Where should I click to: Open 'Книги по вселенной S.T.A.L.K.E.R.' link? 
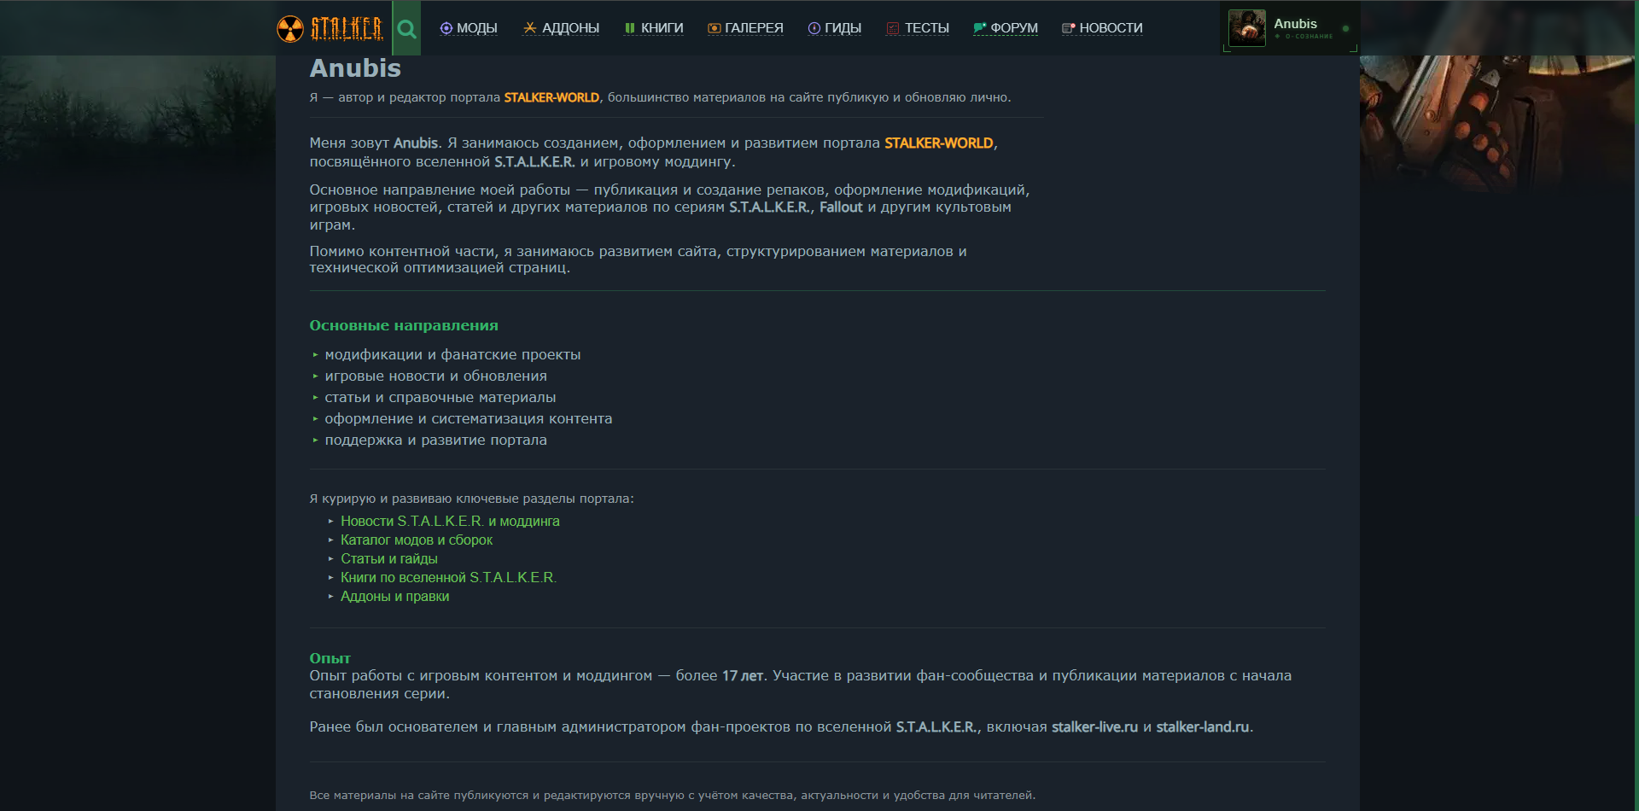(448, 577)
